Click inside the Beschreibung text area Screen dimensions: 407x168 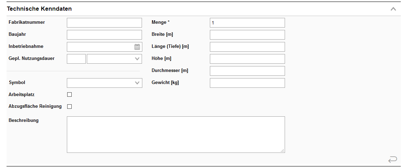click(x=176, y=134)
